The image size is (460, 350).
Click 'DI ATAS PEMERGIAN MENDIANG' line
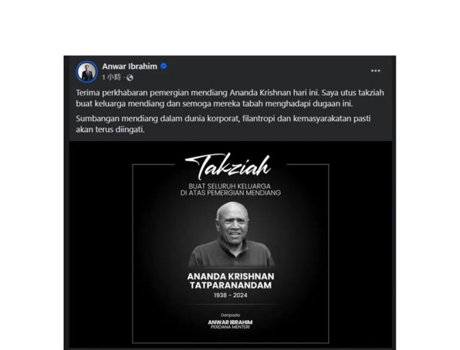coord(230,193)
